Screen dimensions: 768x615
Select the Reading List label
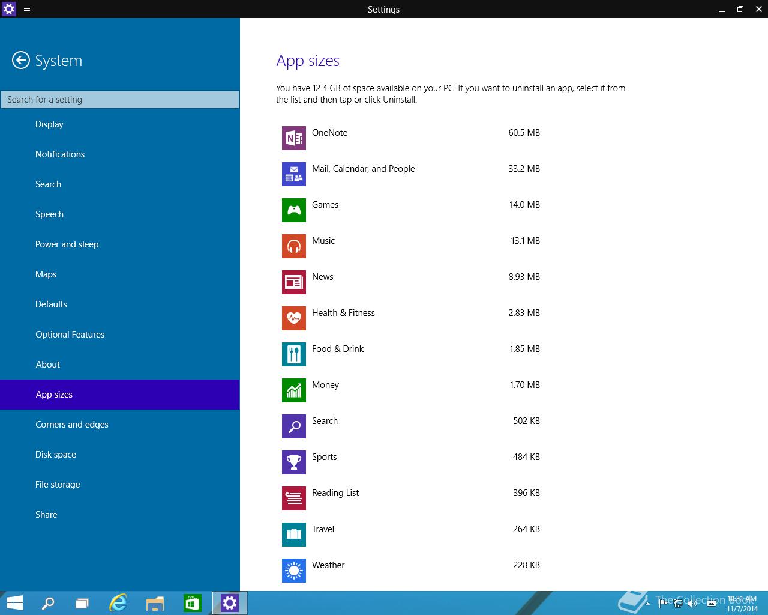click(x=335, y=493)
